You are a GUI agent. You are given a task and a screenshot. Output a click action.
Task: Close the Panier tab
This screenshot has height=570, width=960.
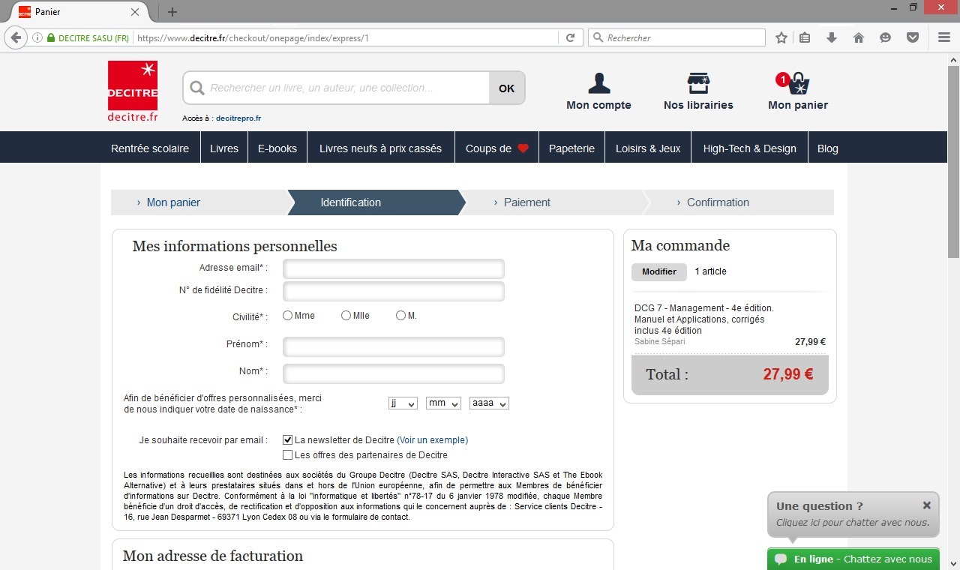pyautogui.click(x=135, y=12)
